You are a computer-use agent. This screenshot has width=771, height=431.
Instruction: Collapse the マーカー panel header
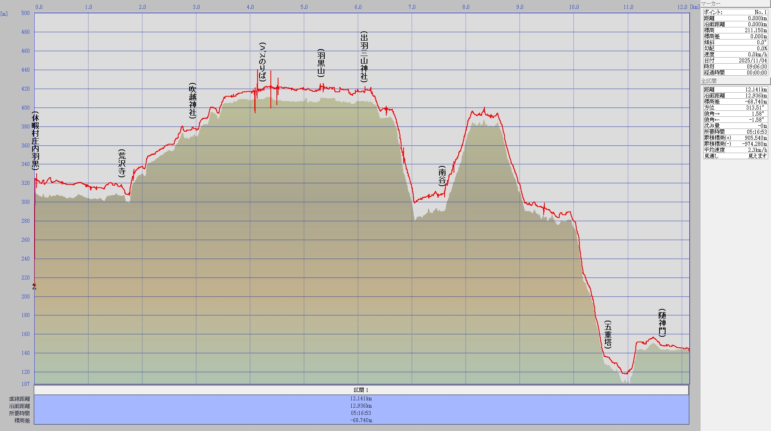[735, 4]
